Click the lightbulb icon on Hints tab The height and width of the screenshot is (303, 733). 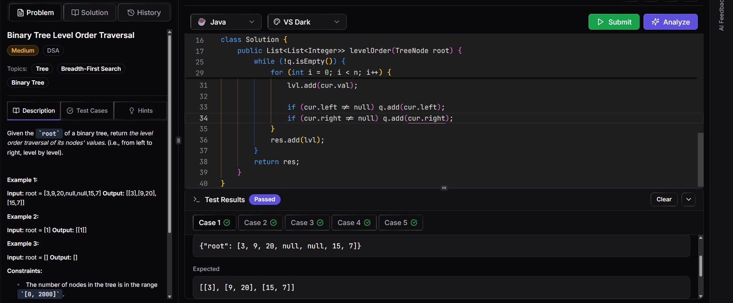coord(132,111)
